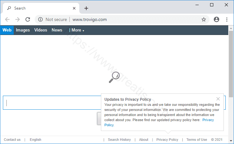Open the Chrome profile account icon
This screenshot has height=144, width=234.
point(216,19)
